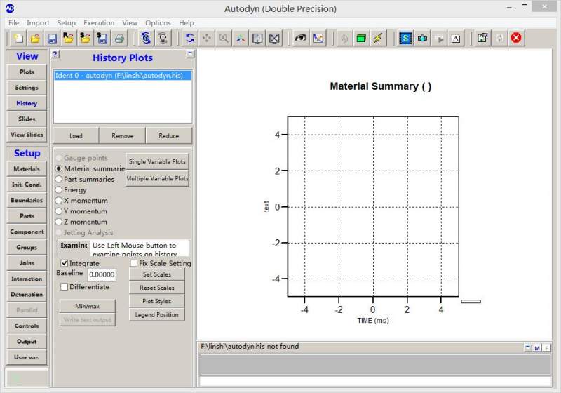Click the red circle X stop icon
The image size is (561, 393).
tap(516, 39)
